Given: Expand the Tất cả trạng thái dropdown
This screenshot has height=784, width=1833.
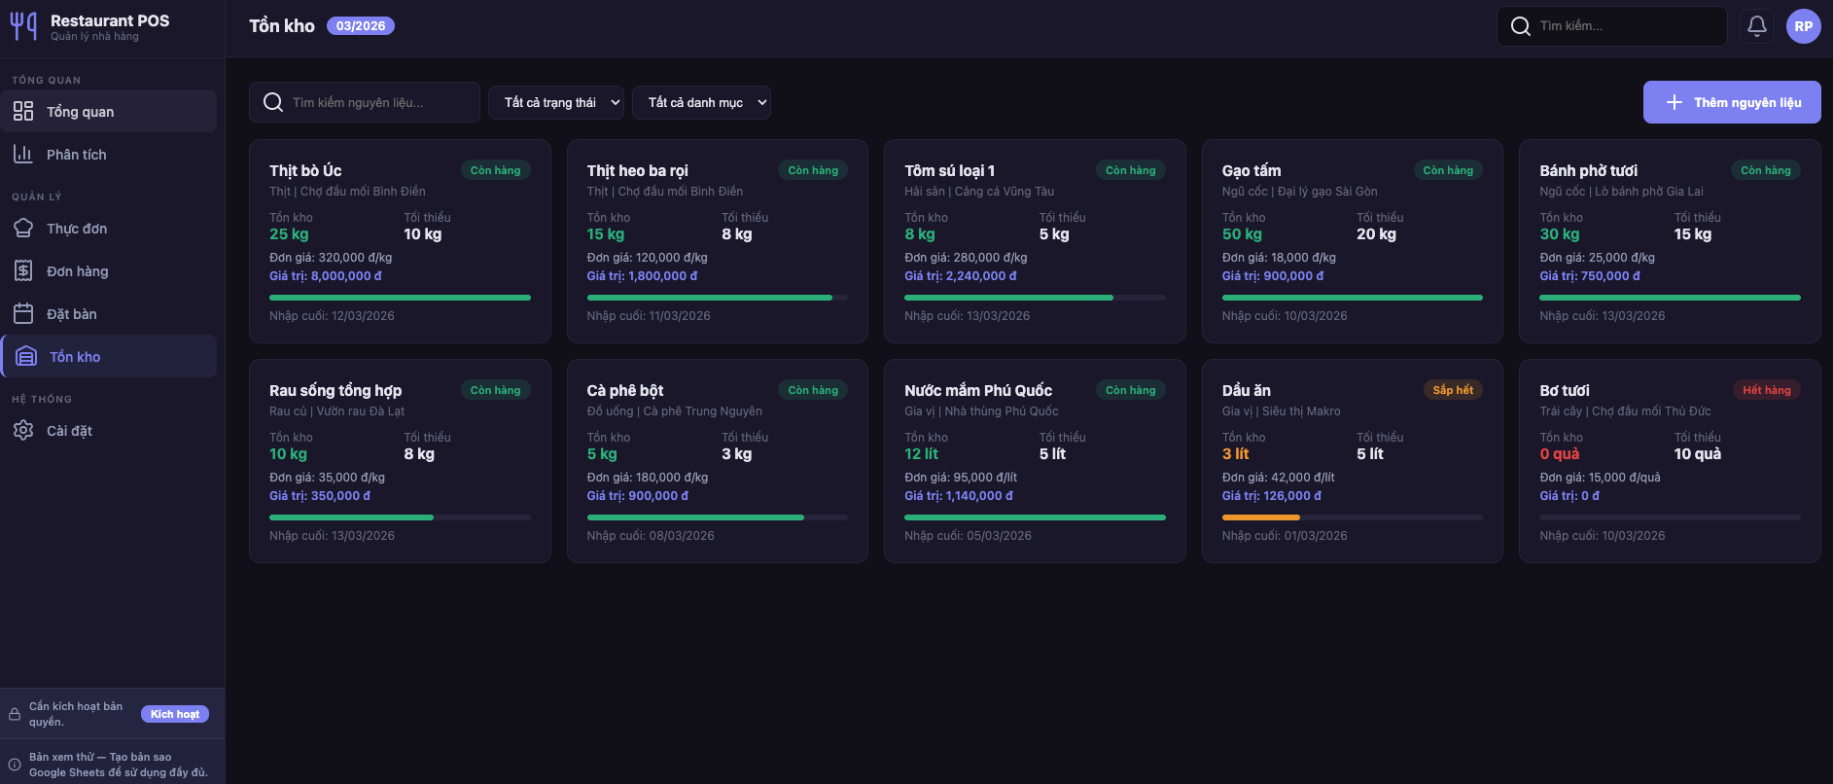Looking at the screenshot, I should (x=555, y=102).
